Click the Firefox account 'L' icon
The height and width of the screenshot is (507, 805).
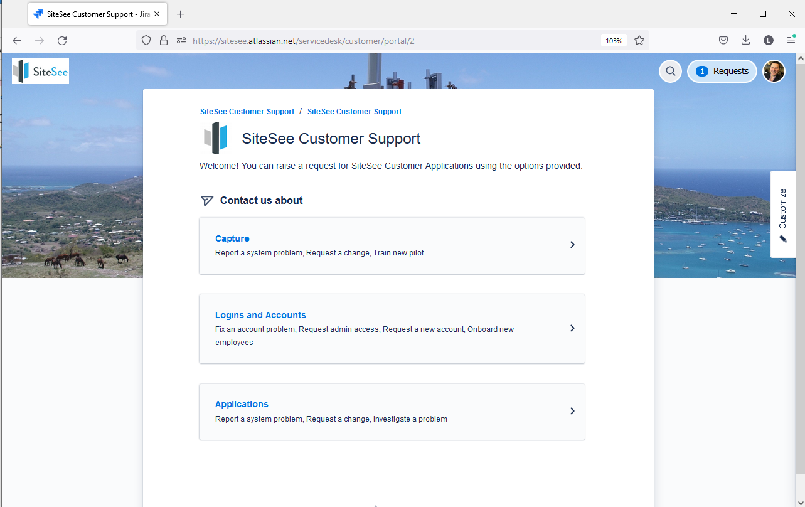point(769,40)
